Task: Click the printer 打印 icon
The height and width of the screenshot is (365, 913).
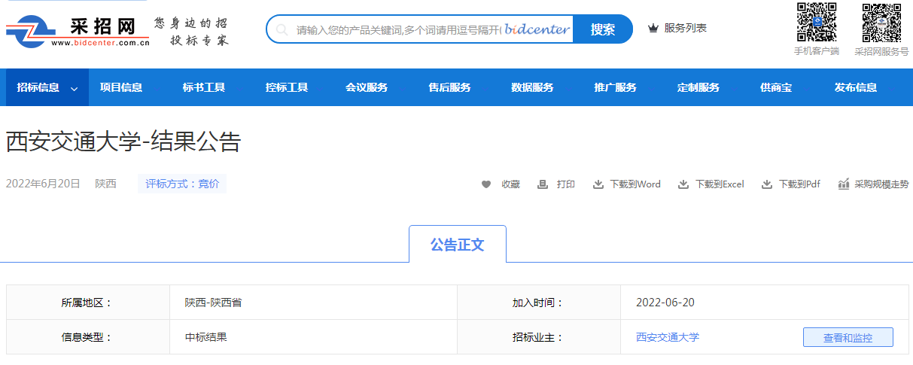Action: [x=542, y=184]
